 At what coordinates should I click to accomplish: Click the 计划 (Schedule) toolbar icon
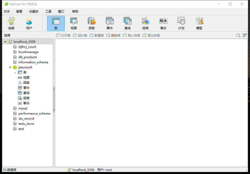[x=181, y=23]
